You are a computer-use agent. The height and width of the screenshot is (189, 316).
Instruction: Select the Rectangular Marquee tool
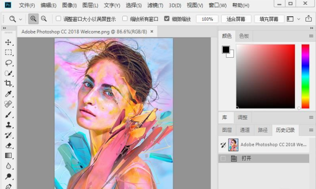8,52
